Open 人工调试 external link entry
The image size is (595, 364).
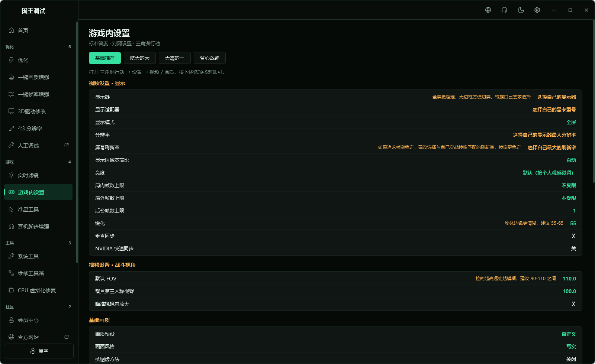pos(38,146)
